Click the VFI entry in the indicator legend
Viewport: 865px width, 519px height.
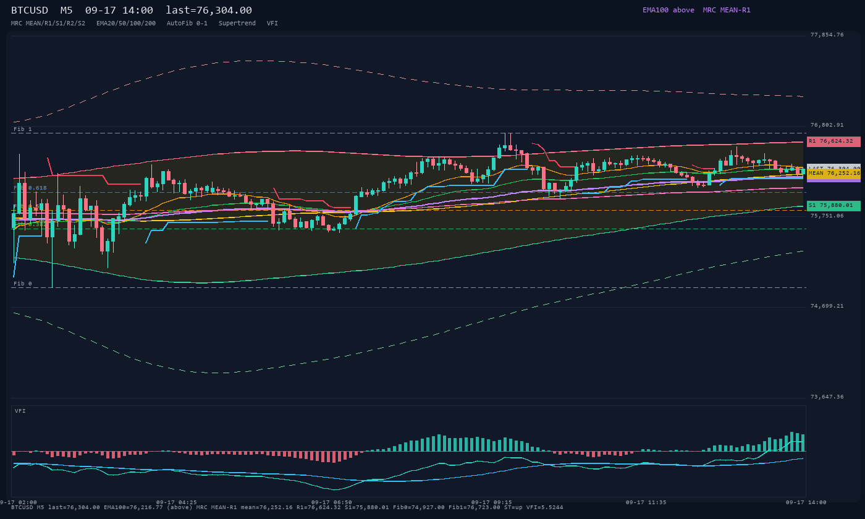(272, 23)
